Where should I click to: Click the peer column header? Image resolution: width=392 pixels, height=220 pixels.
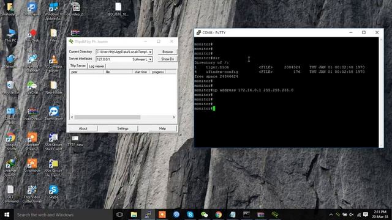[87, 72]
